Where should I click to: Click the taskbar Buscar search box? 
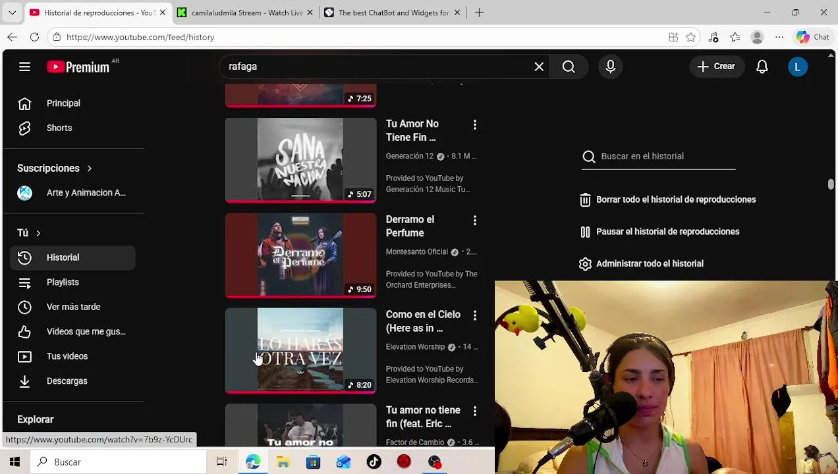click(119, 462)
